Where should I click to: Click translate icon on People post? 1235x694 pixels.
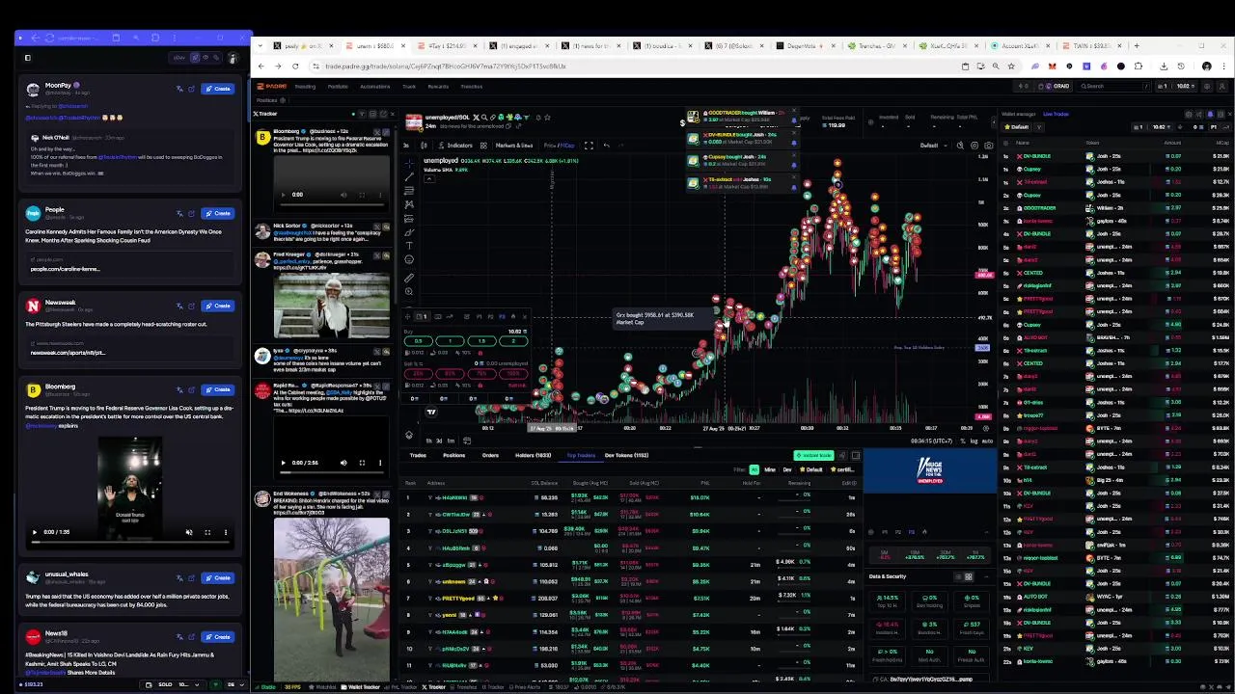[179, 213]
